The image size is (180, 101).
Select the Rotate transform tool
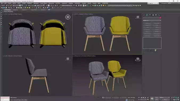(x=31, y=5)
